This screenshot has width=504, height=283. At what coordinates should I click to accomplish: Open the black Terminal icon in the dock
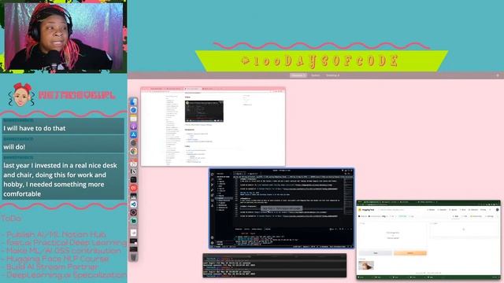tap(133, 180)
